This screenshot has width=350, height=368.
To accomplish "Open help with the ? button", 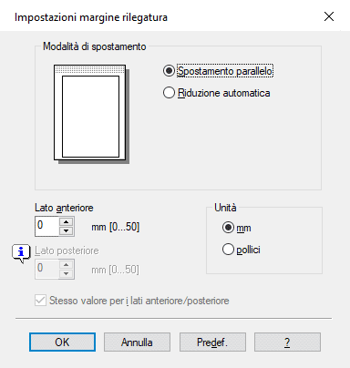I will [287, 342].
